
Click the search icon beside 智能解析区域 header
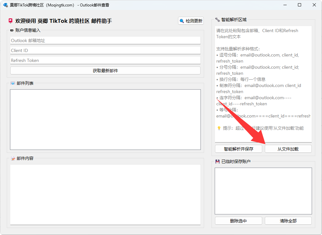click(x=218, y=19)
